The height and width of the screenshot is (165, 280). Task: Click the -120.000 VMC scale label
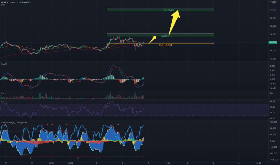(x=274, y=160)
